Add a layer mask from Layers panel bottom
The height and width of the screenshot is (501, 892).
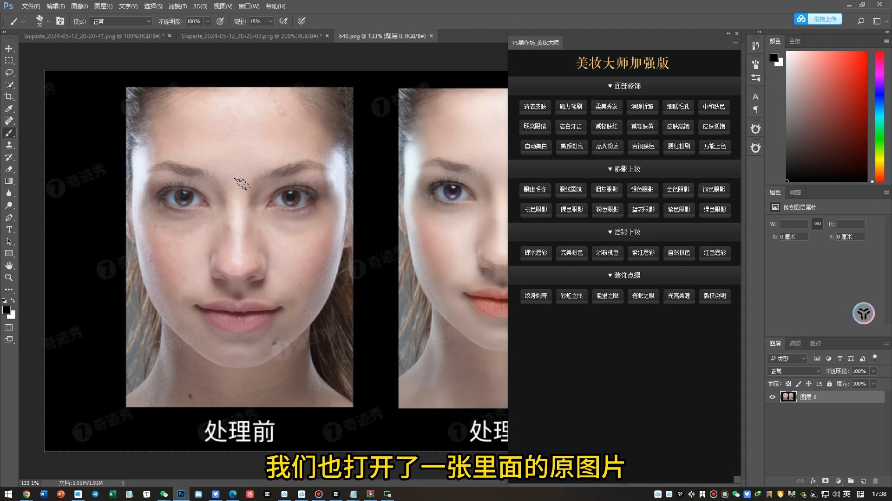coord(826,481)
